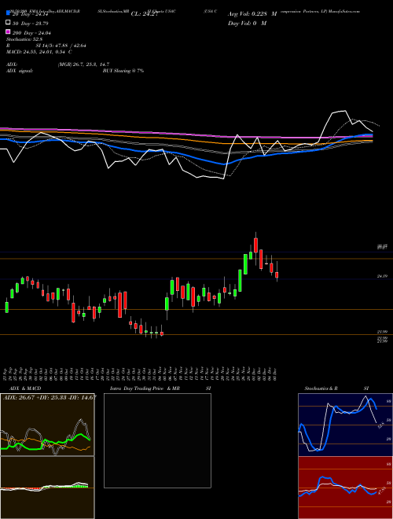Click the 'CL: 24.27' closing price value
The height and width of the screenshot is (519, 393).
tap(145, 14)
